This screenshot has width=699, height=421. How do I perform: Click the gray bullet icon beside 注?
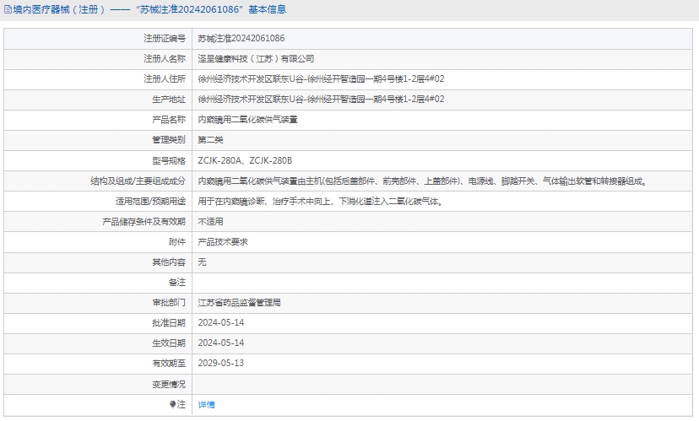(x=172, y=405)
